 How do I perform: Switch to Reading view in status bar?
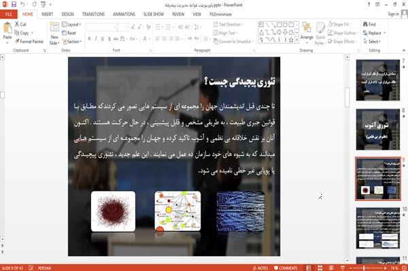coord(331,268)
